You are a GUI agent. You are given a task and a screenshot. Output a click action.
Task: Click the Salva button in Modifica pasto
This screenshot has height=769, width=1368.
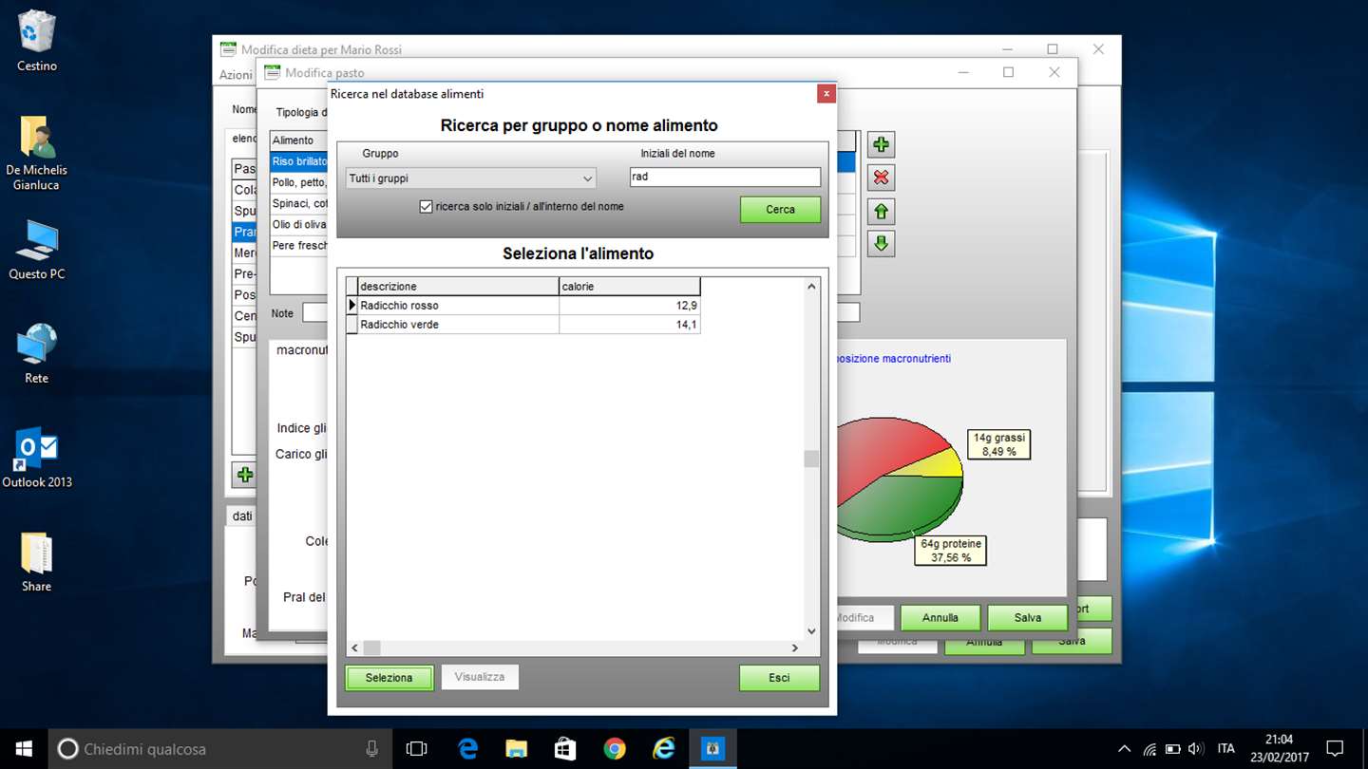point(1028,618)
